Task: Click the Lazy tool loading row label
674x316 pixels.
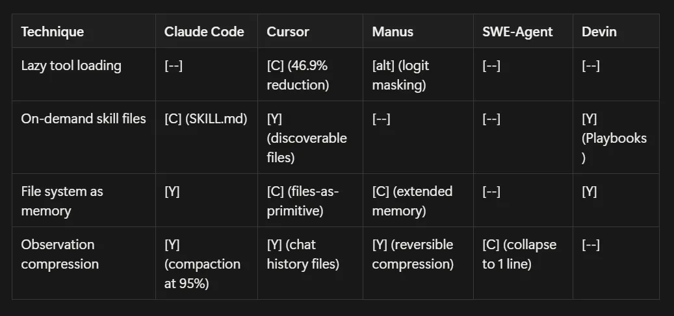Action: (x=71, y=66)
